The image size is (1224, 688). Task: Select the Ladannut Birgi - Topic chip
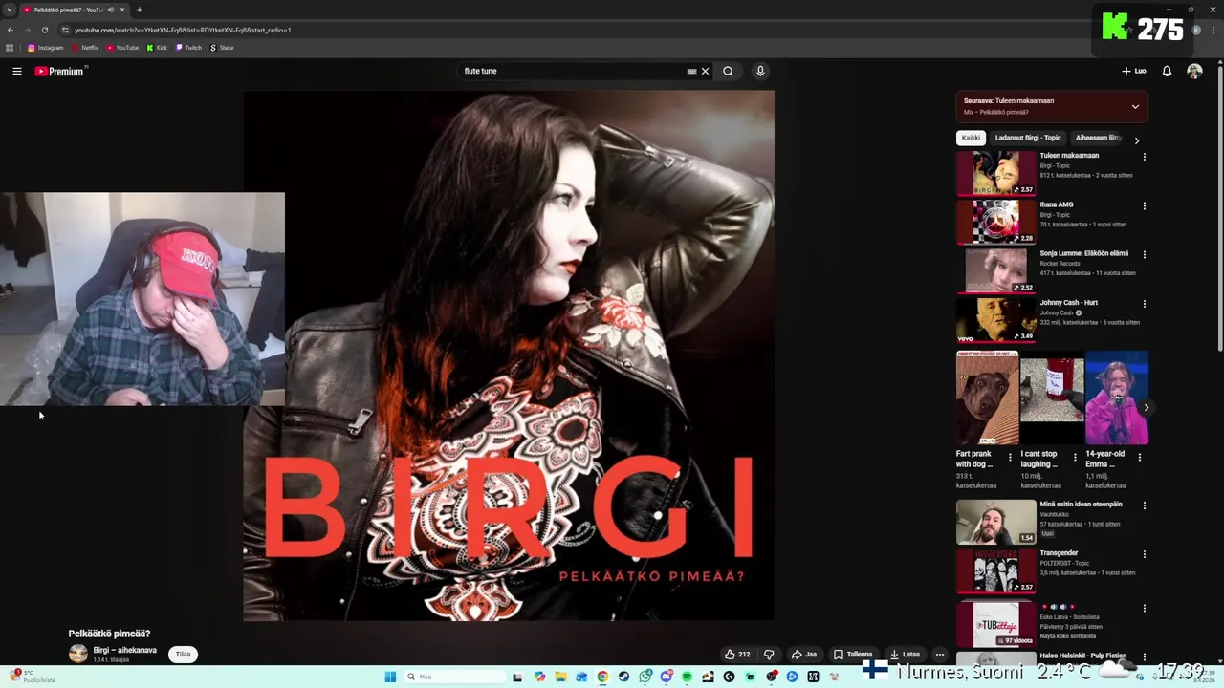[x=1028, y=138]
